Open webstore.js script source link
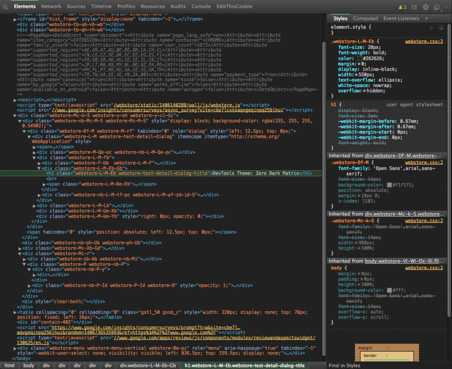The image size is (452, 369). [x=177, y=105]
